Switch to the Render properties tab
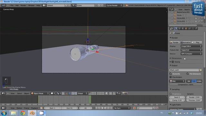The image size is (206, 116). tap(176, 29)
